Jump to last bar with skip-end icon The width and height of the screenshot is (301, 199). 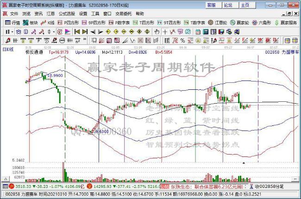(x=85, y=31)
